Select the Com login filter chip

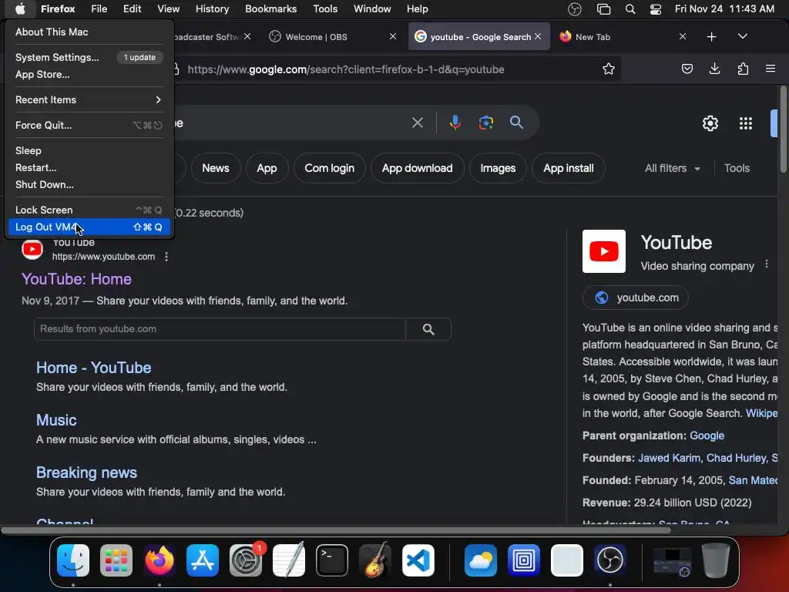(x=330, y=168)
